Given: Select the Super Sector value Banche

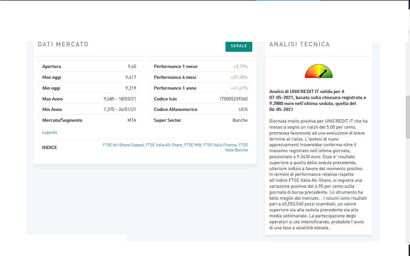Looking at the screenshot, I should 240,120.
